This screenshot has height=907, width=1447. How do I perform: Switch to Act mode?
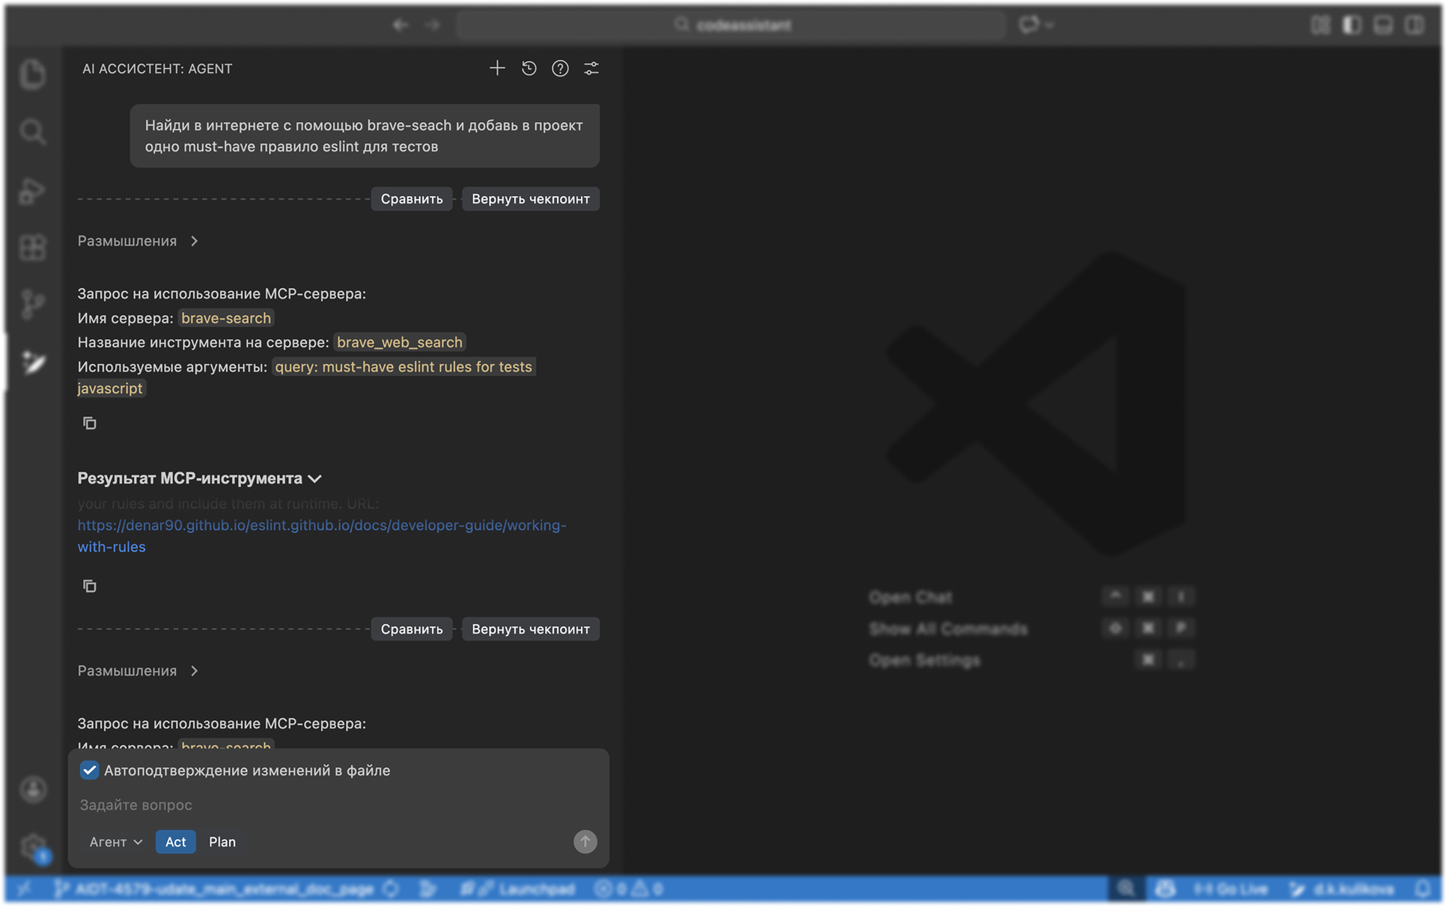[x=176, y=842]
